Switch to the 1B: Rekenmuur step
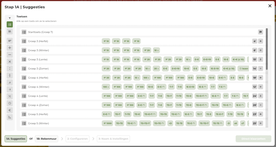The width and height of the screenshot is (276, 147). [x=46, y=139]
